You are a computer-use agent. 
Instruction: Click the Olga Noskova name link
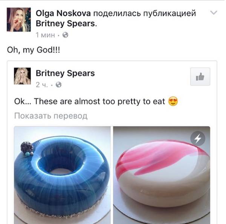63,13
